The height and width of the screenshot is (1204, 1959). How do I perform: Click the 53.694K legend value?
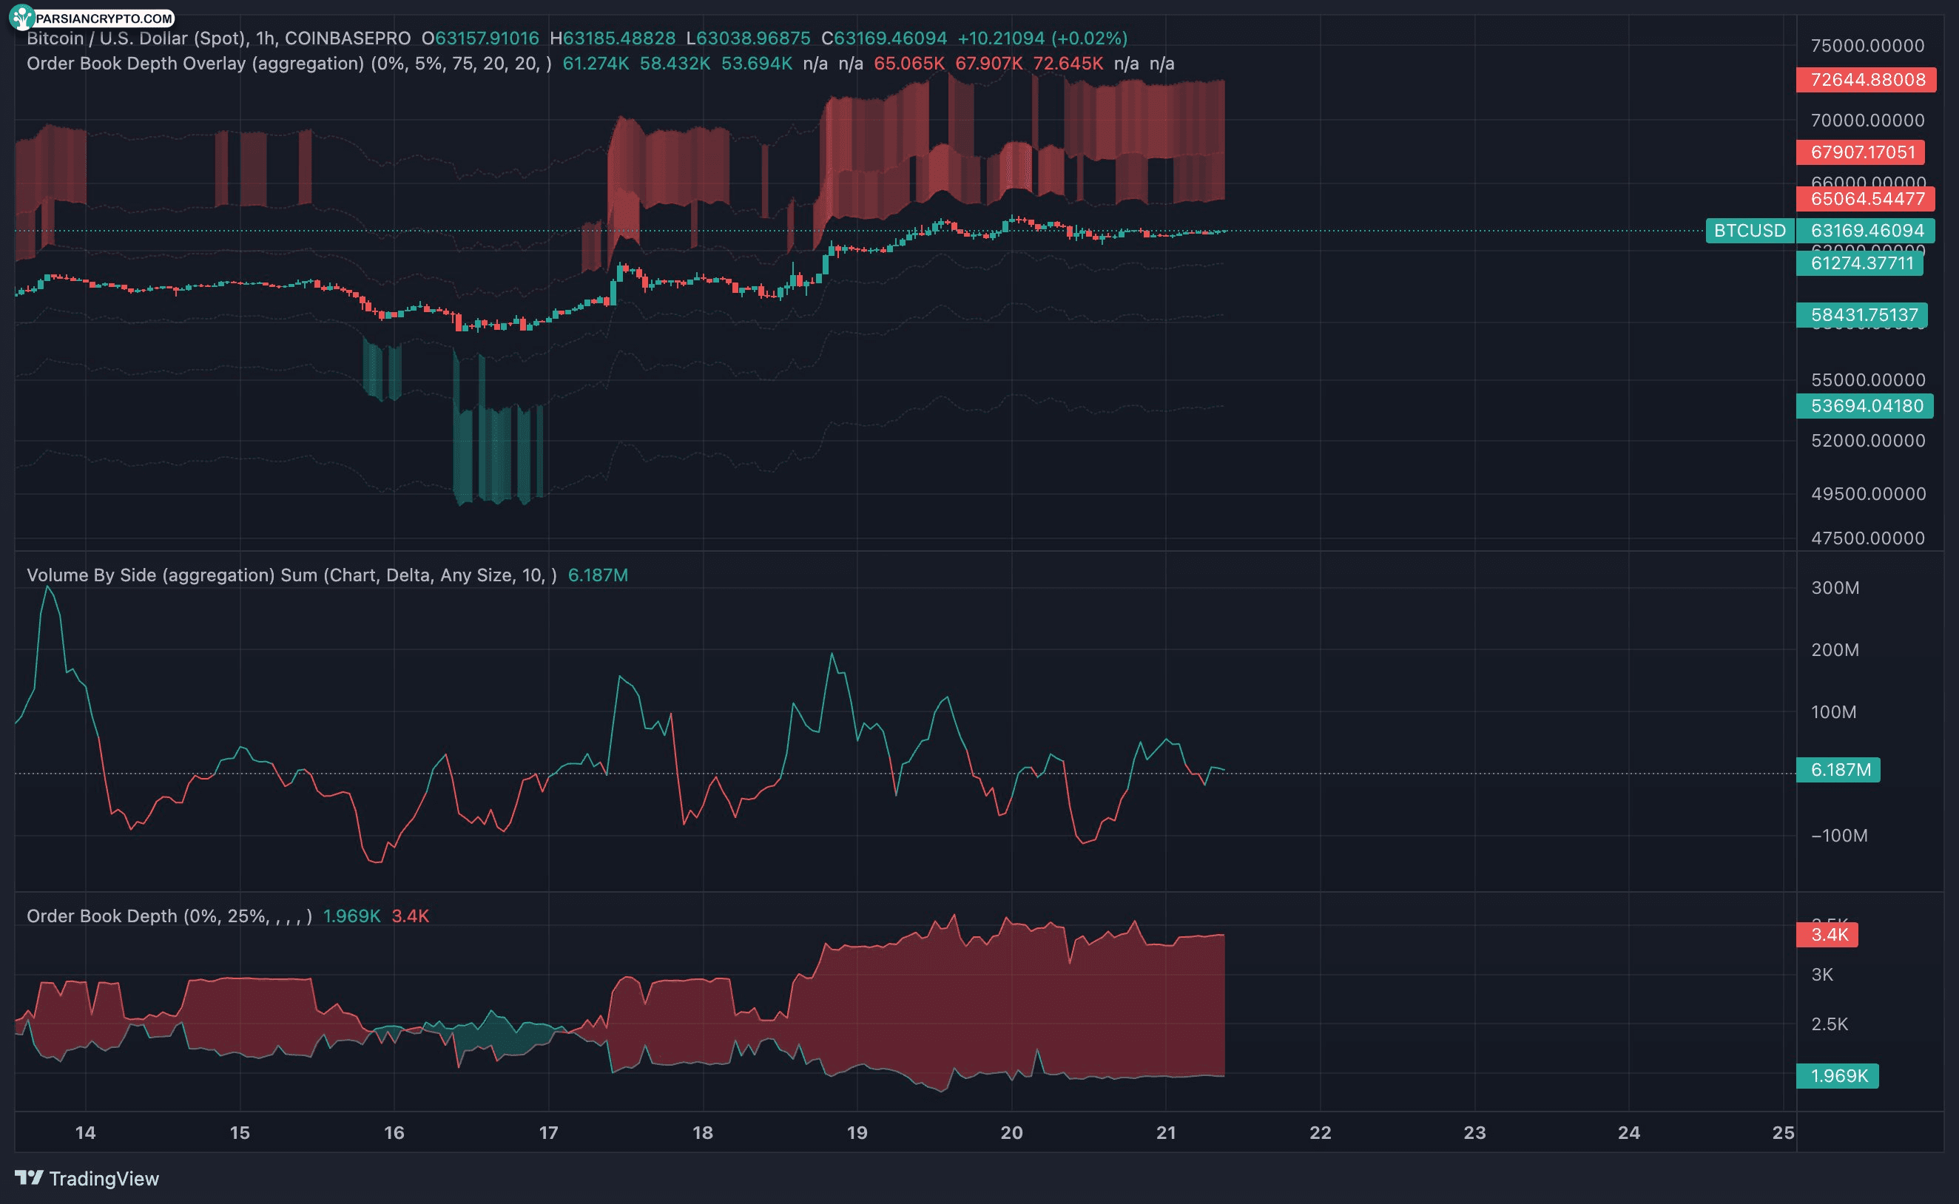(x=757, y=64)
